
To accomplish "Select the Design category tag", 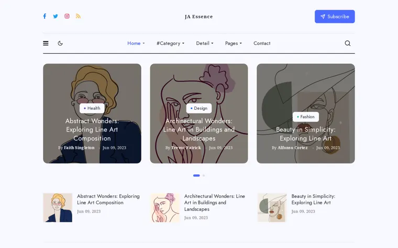I will pyautogui.click(x=199, y=108).
